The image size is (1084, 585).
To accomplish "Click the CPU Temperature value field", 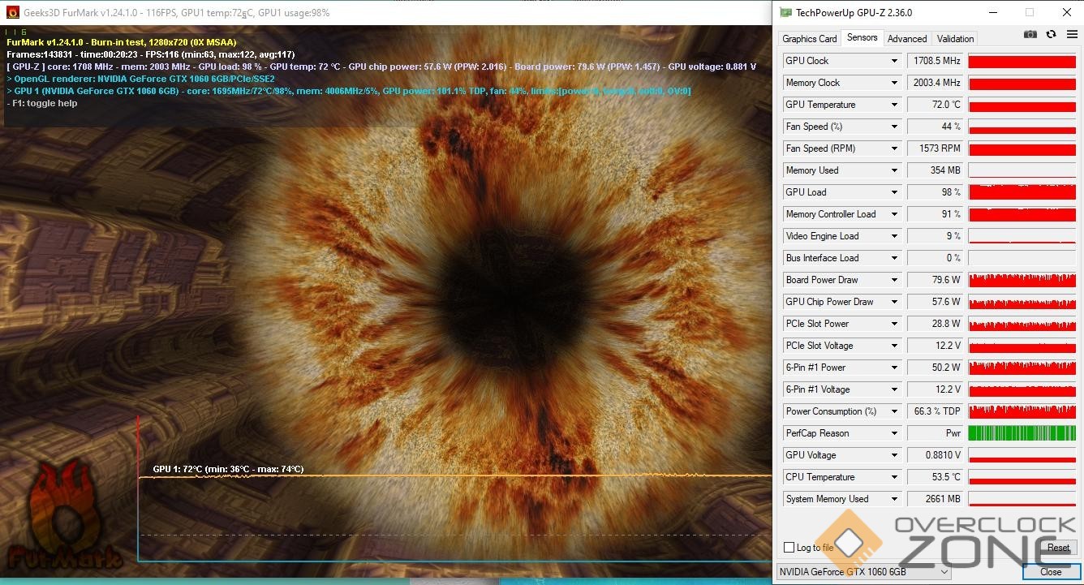I will click(936, 477).
